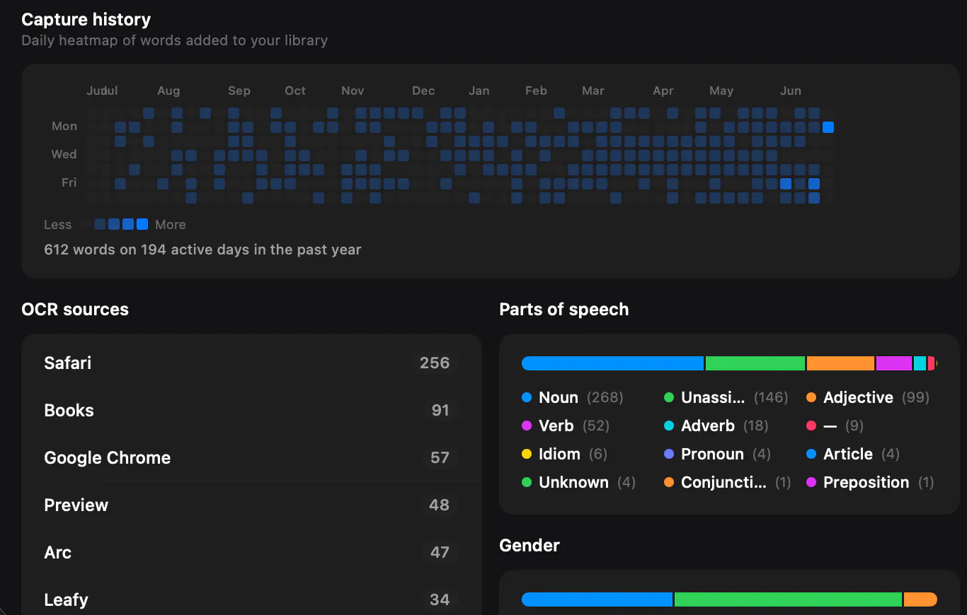Click the orange Adjective segment of the speech bar
Screen dimensions: 967x615
point(840,363)
